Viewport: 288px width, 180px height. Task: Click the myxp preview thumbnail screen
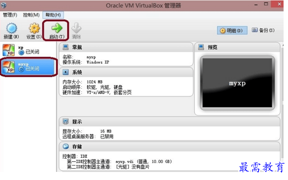pos(237,83)
